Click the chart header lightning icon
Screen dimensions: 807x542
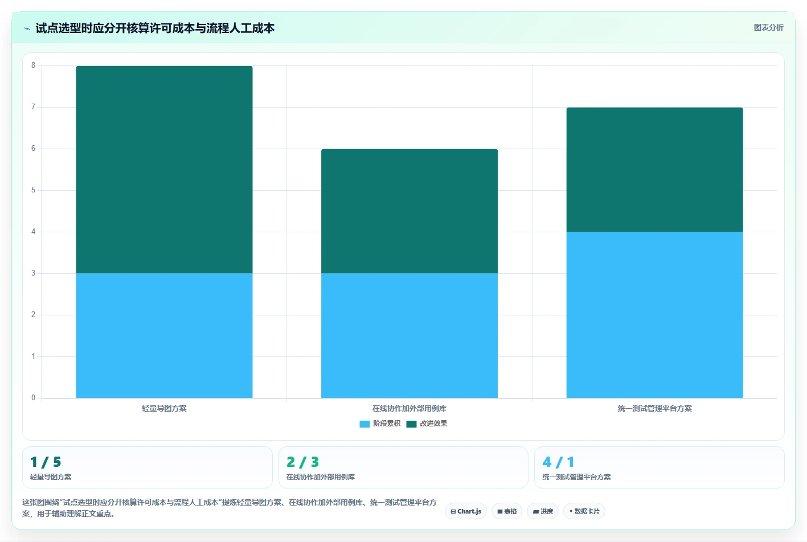click(27, 28)
